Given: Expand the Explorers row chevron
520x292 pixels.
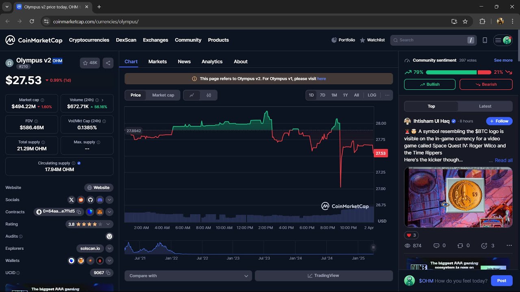Looking at the screenshot, I should point(109,248).
